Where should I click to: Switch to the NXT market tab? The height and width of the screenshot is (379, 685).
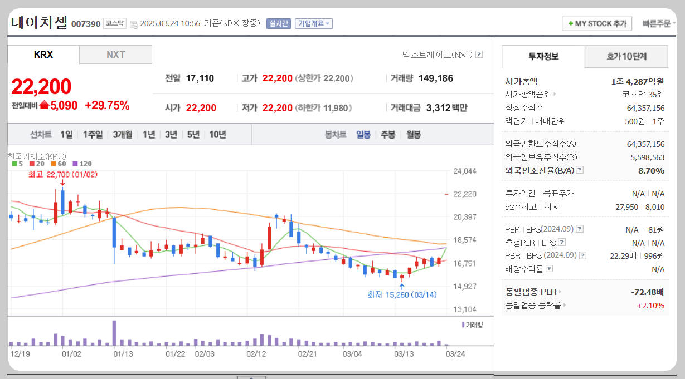(115, 54)
